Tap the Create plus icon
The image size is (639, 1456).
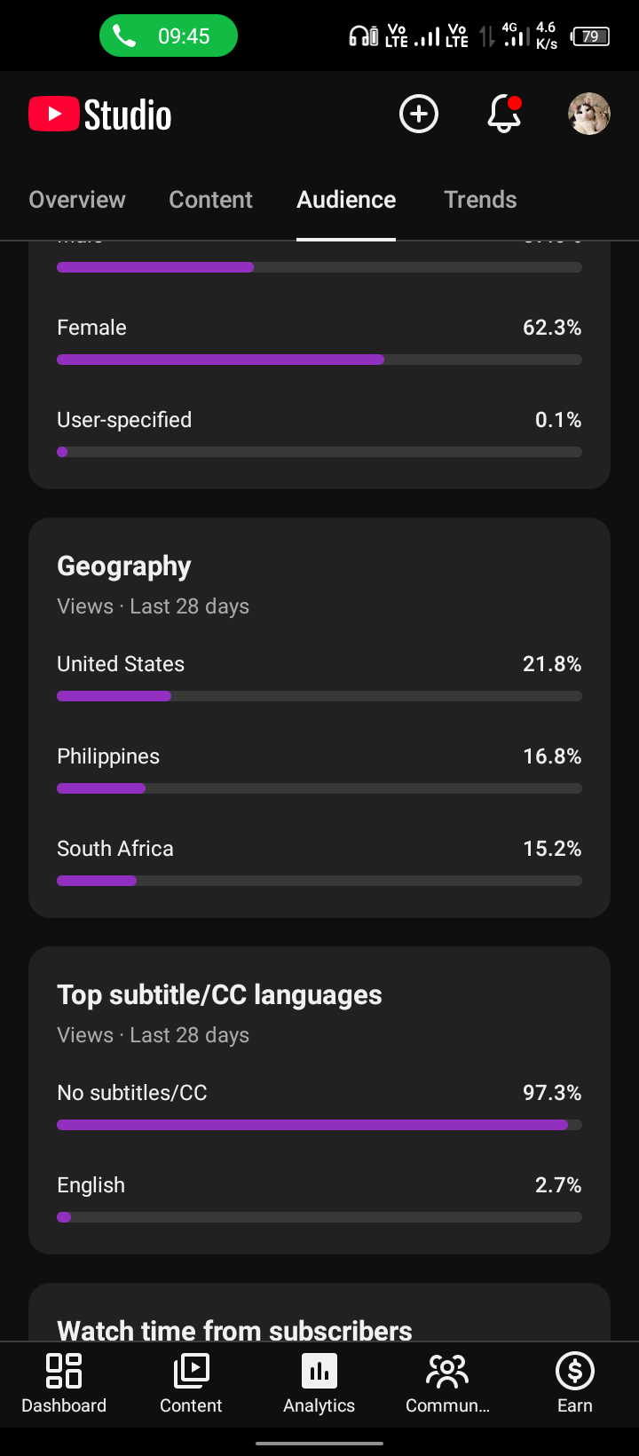[x=419, y=115]
